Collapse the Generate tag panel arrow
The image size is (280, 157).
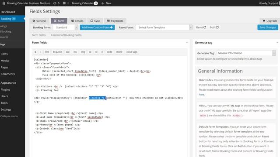[x=277, y=43]
